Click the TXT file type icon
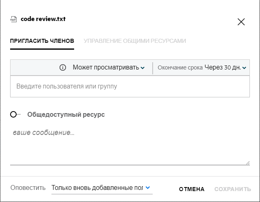Image resolution: width=260 pixels, height=202 pixels. [x=14, y=19]
